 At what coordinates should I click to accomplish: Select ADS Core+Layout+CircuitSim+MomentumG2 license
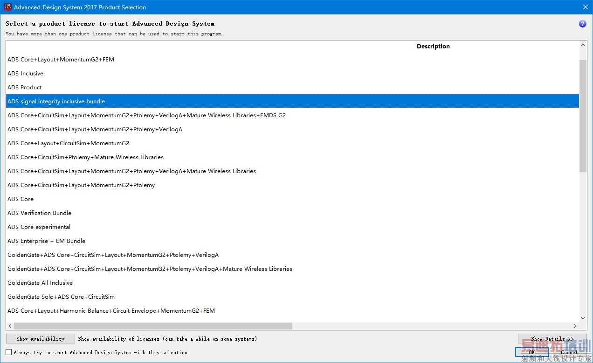tap(292, 143)
